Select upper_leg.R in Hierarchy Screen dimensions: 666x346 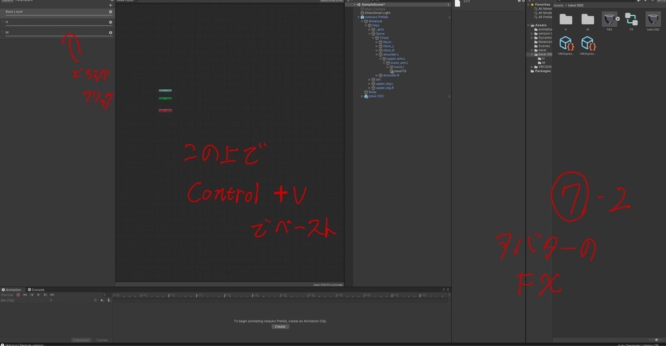pyautogui.click(x=384, y=88)
